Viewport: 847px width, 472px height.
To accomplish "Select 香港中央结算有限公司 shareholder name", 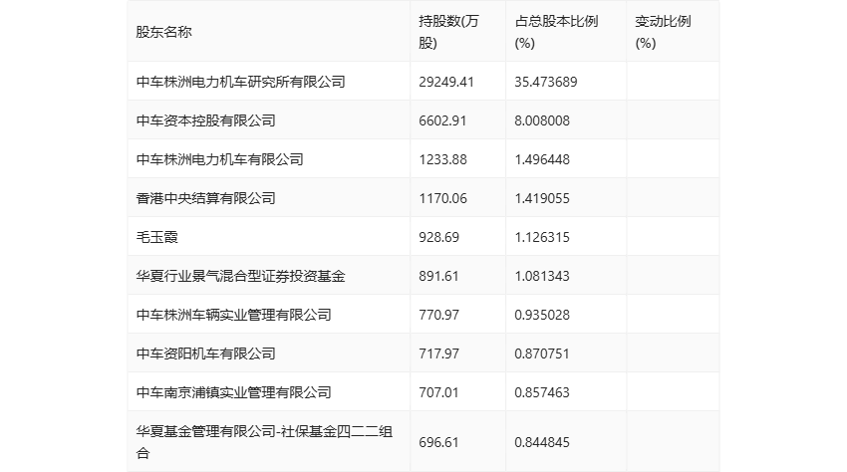I will 205,198.
